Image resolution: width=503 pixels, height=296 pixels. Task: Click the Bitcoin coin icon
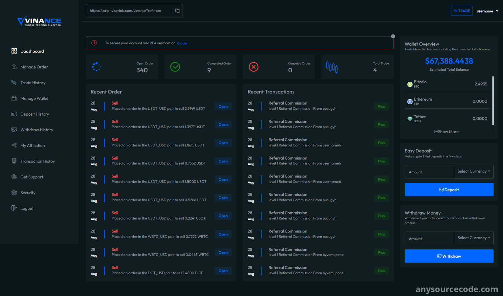410,84
